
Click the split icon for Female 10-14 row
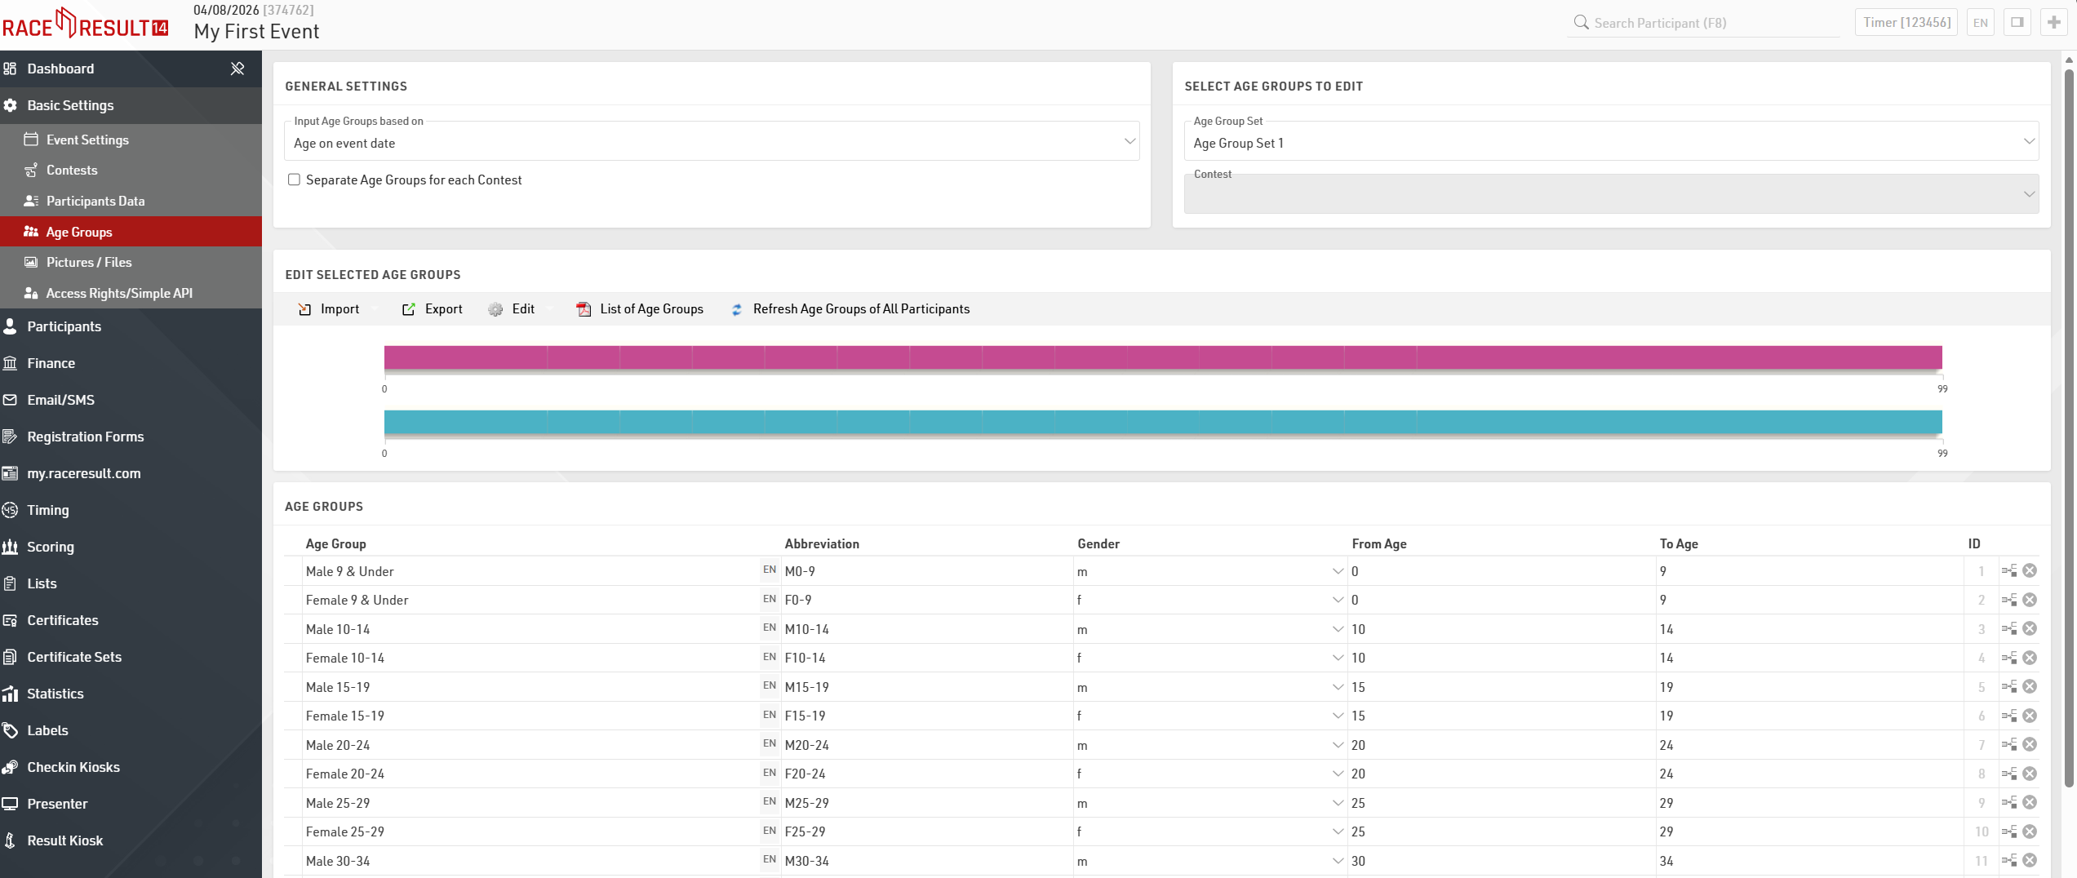(x=2008, y=658)
